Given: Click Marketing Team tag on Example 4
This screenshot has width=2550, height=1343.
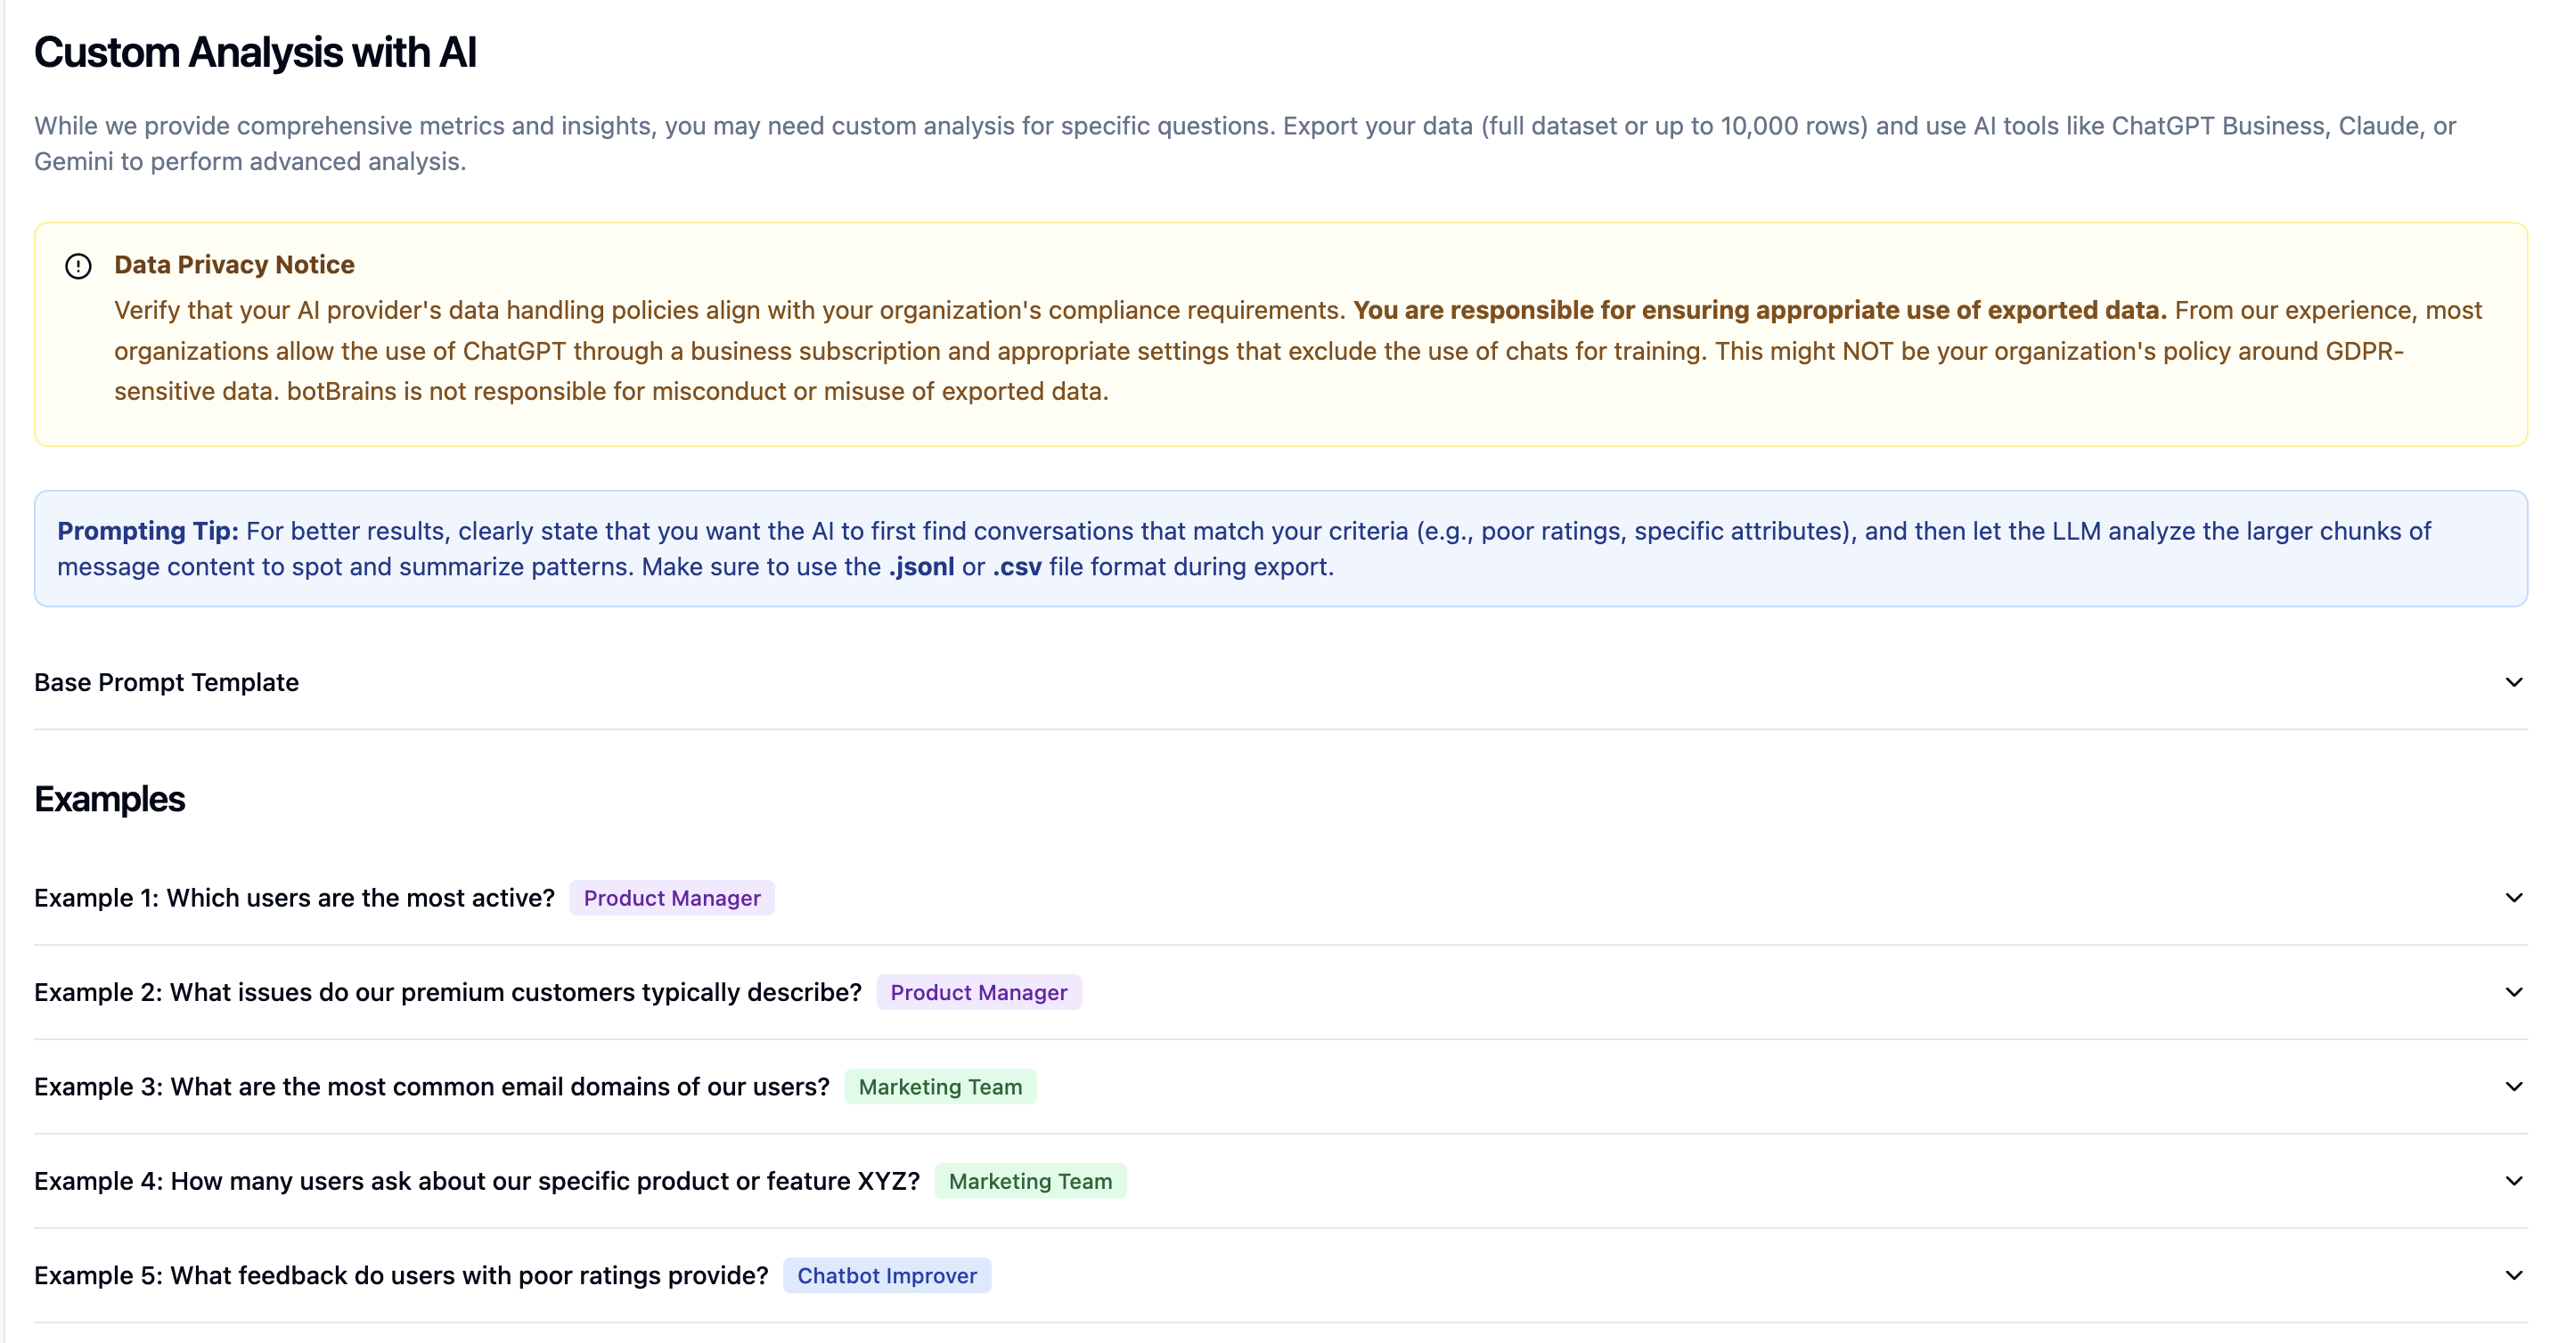Looking at the screenshot, I should point(1029,1182).
